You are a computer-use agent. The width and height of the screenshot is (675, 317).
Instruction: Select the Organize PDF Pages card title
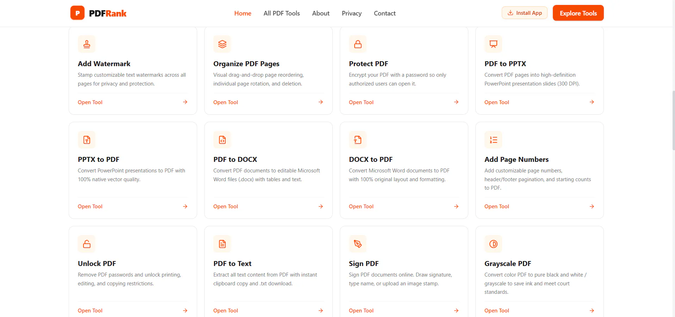click(x=246, y=64)
